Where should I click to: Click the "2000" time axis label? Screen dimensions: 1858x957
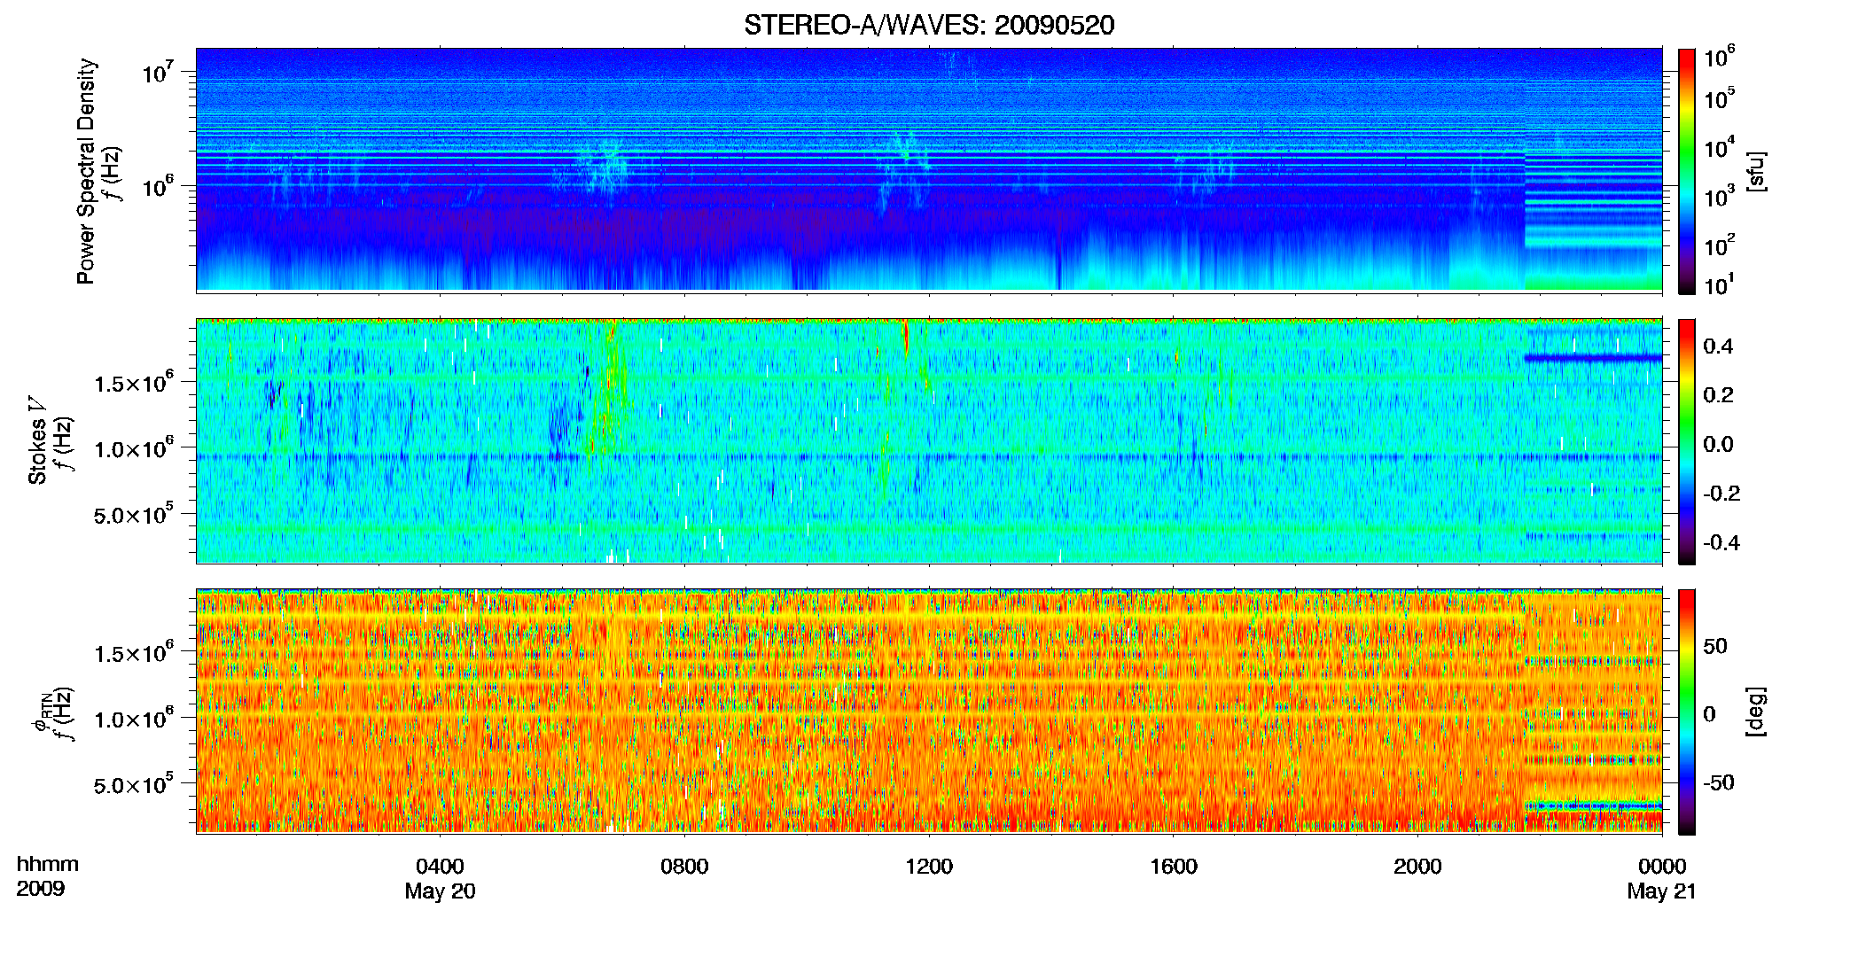point(1417,867)
